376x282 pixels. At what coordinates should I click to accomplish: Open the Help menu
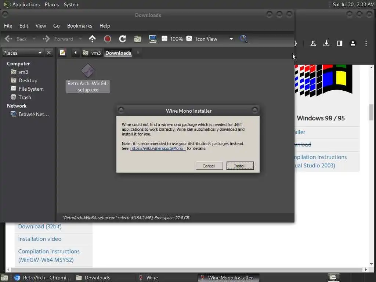point(105,26)
